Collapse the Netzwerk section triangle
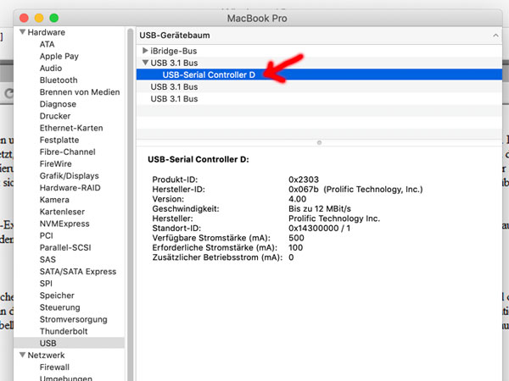Image resolution: width=509 pixels, height=381 pixels. (22, 355)
